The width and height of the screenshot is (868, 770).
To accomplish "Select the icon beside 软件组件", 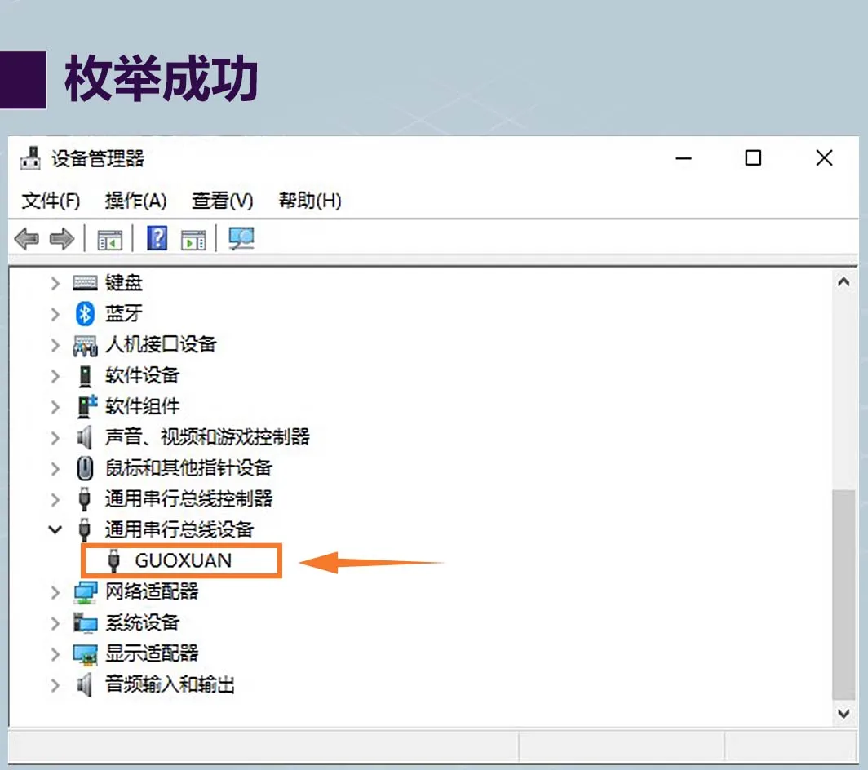I will tap(86, 406).
